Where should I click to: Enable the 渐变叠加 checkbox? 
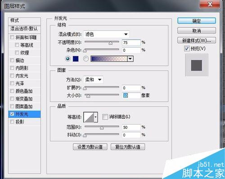(12, 98)
